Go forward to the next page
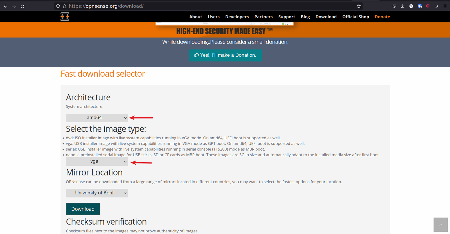450x234 pixels. (14, 6)
